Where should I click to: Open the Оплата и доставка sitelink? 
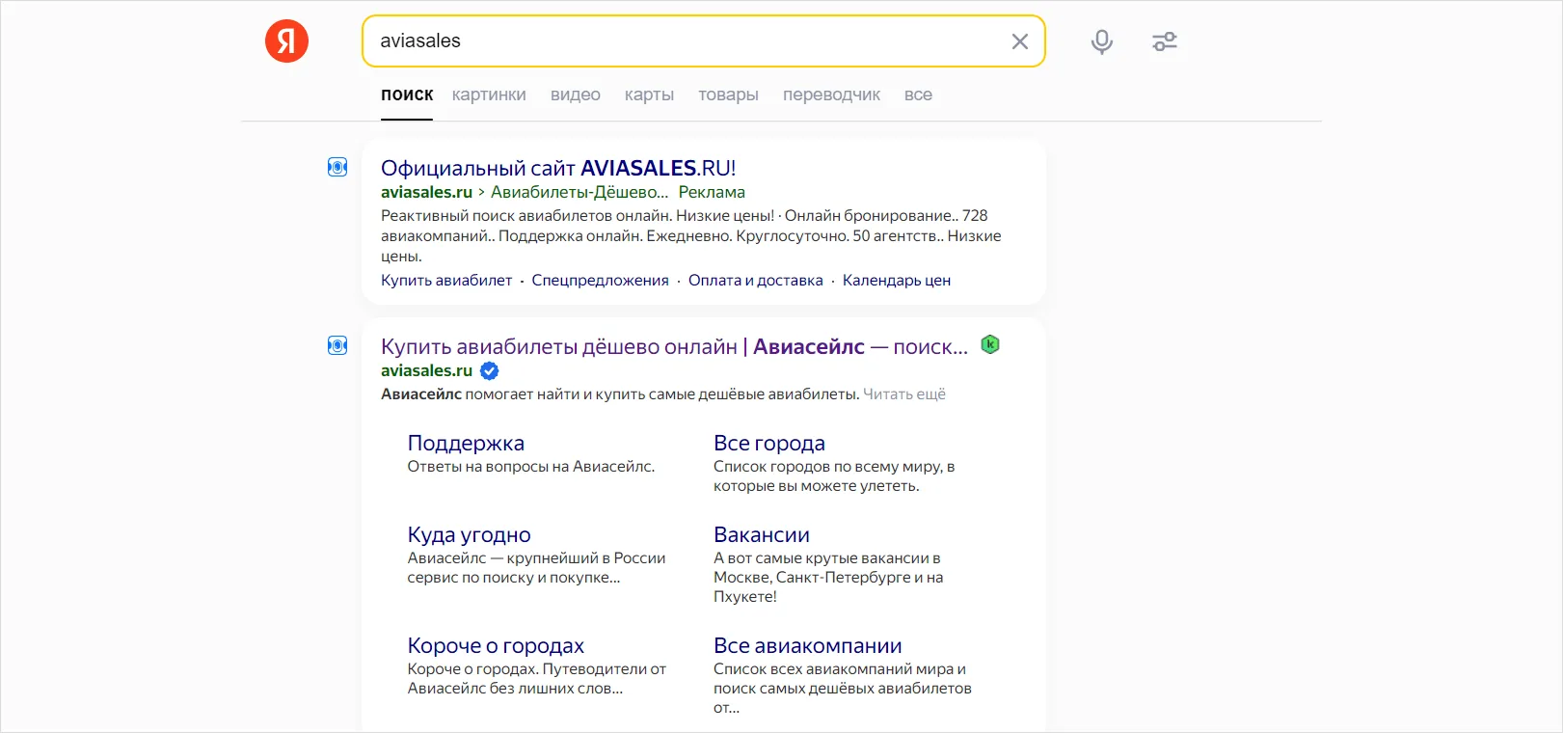click(756, 281)
